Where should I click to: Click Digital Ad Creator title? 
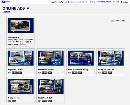[x=15, y=69]
